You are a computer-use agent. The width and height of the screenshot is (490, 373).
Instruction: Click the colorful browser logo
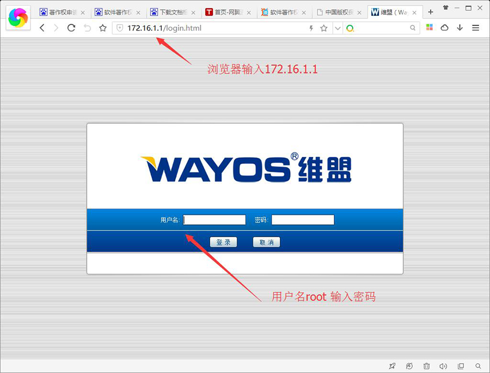point(18,18)
